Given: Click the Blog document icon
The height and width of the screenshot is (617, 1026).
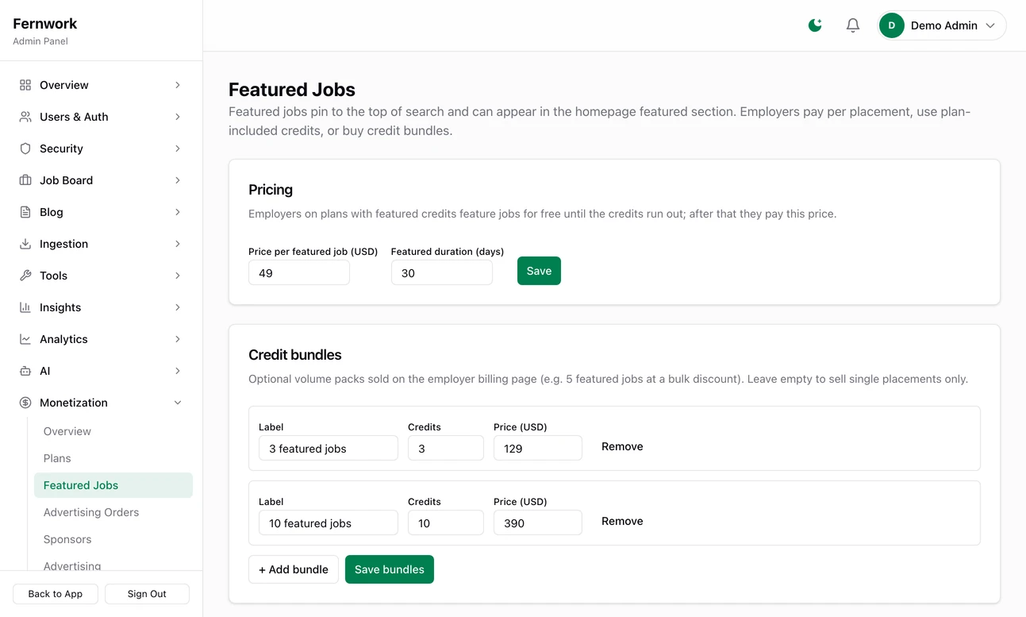Looking at the screenshot, I should (x=25, y=212).
